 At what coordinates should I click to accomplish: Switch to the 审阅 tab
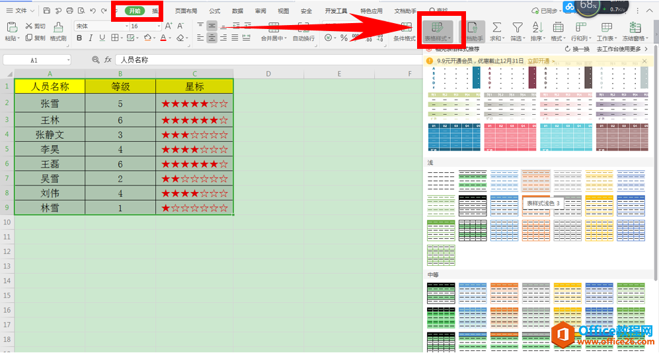point(260,11)
